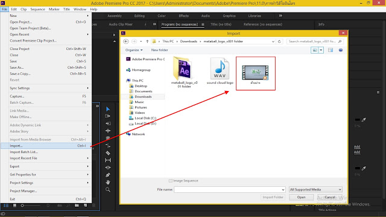Click Downloads in the address breadcrumb
Screen dimensions: 386x217
[x=189, y=42]
